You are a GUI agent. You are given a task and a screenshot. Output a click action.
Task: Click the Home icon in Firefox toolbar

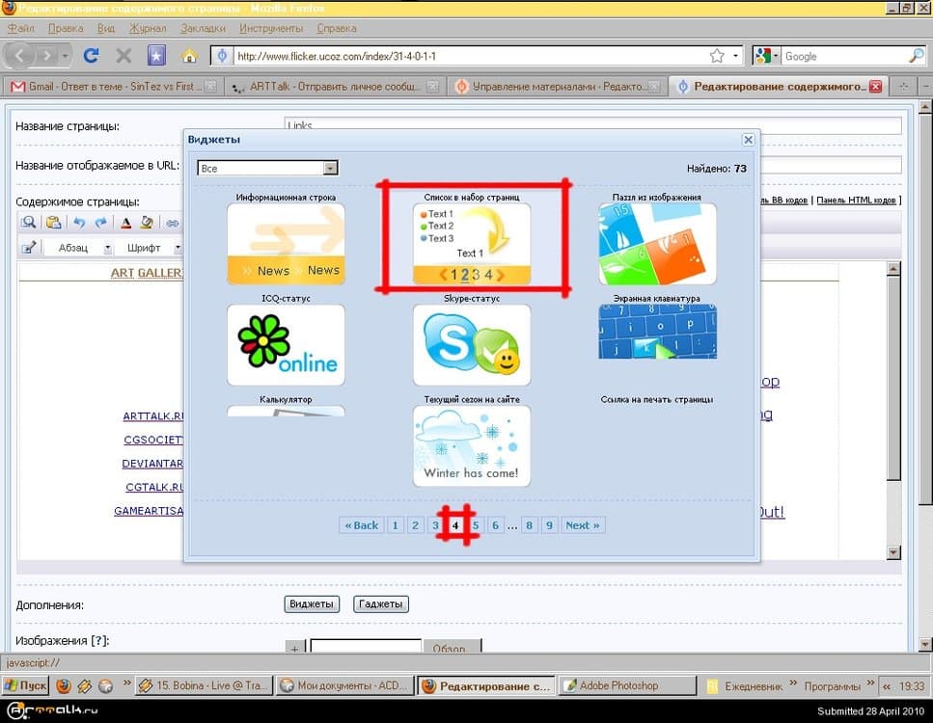(190, 56)
